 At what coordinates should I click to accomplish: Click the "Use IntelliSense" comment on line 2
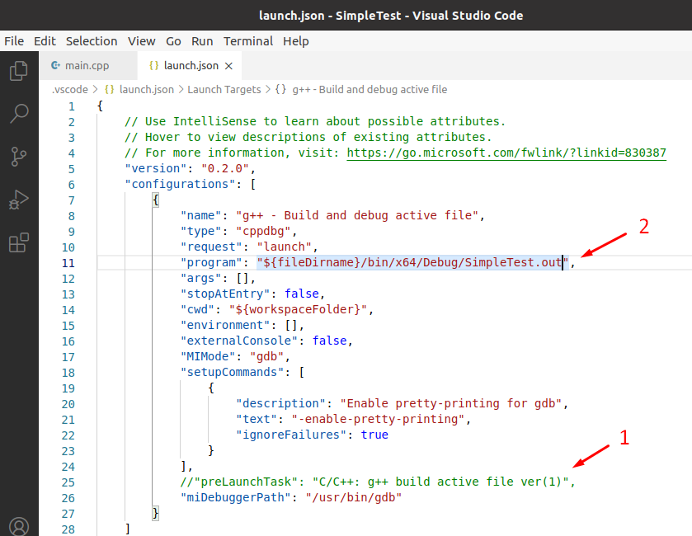click(315, 121)
